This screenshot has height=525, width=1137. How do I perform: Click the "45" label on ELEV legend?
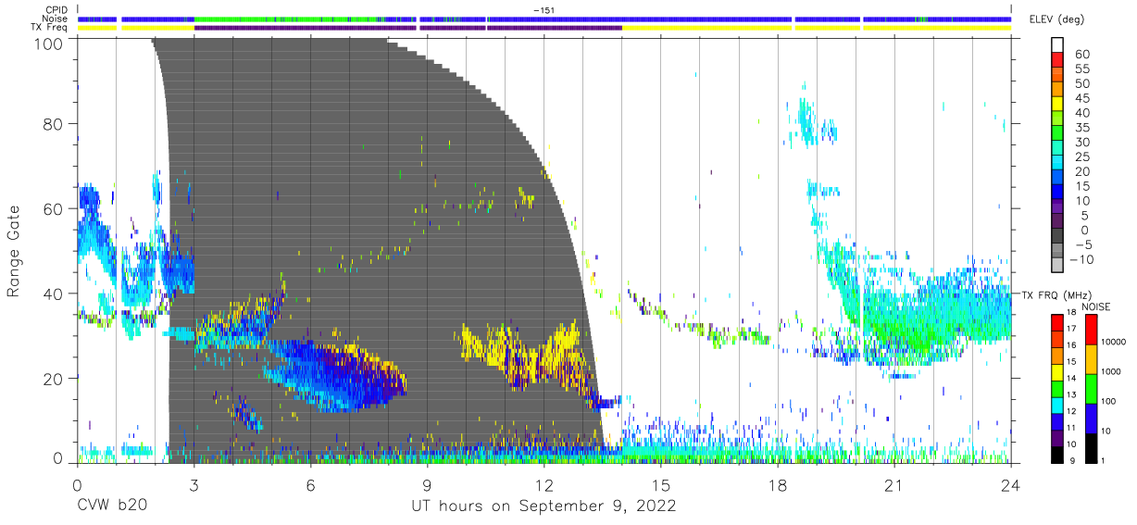1081,98
